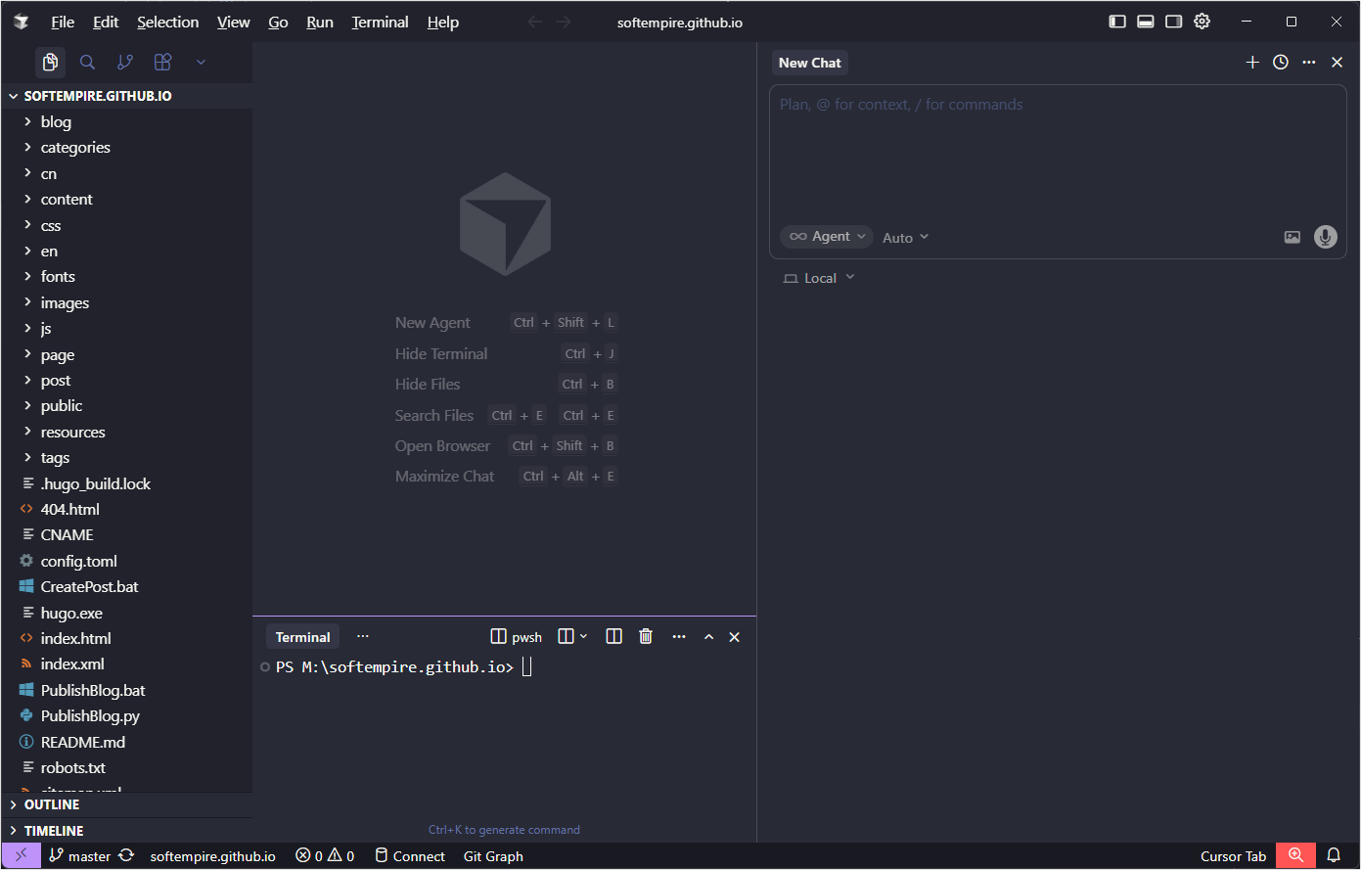Viewport: 1361px width, 870px height.
Task: Click Git Graph in the status bar
Action: coord(493,856)
